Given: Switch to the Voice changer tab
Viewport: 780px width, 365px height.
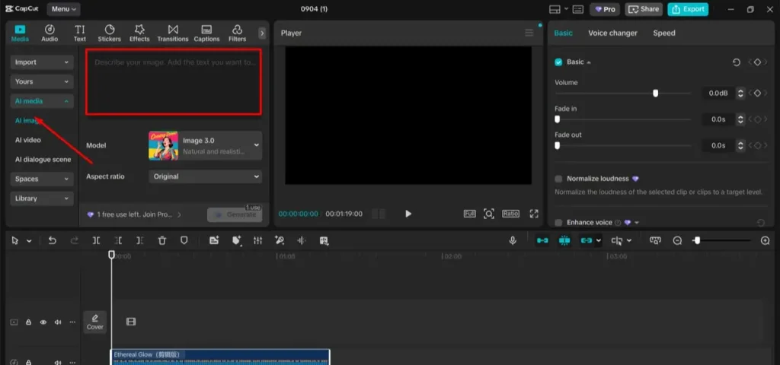Looking at the screenshot, I should coord(612,33).
